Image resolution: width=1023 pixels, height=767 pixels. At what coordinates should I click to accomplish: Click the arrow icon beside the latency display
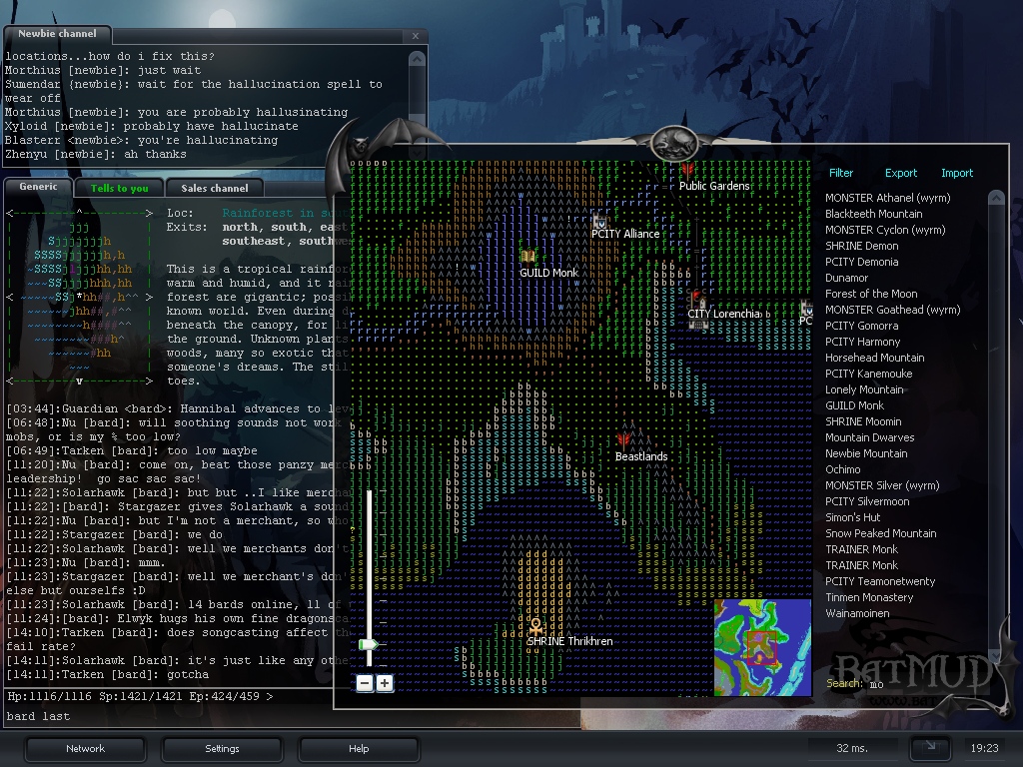[929, 747]
